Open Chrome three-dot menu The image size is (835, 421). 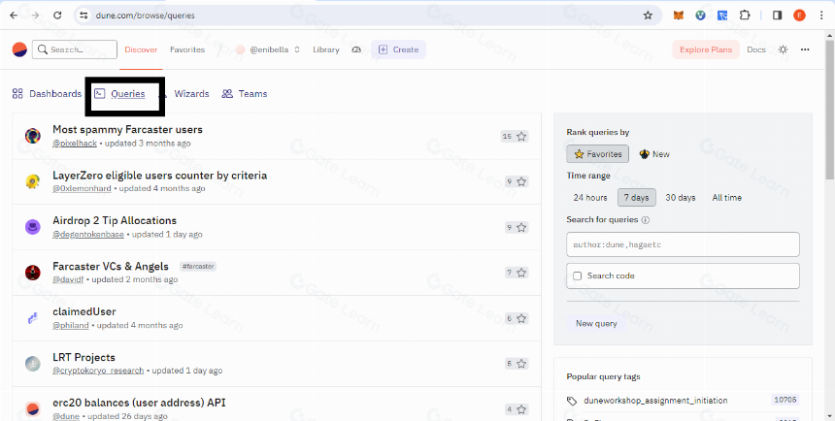click(x=821, y=16)
